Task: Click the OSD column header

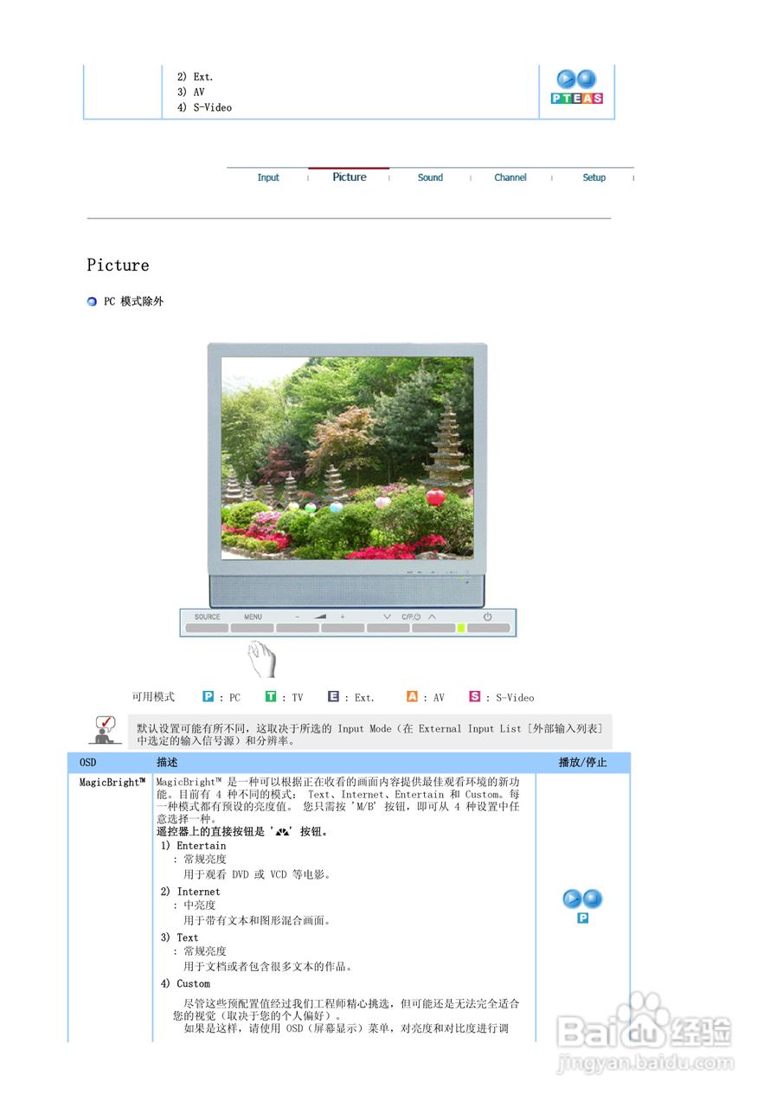Action: pyautogui.click(x=88, y=763)
